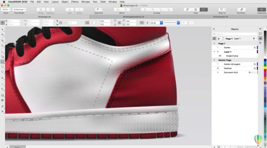Open the Enhanced view mode dropdown

tap(19, 9)
